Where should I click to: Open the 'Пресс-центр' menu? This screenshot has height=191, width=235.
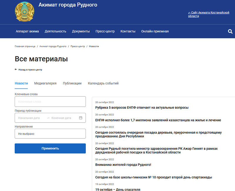coord(105,31)
